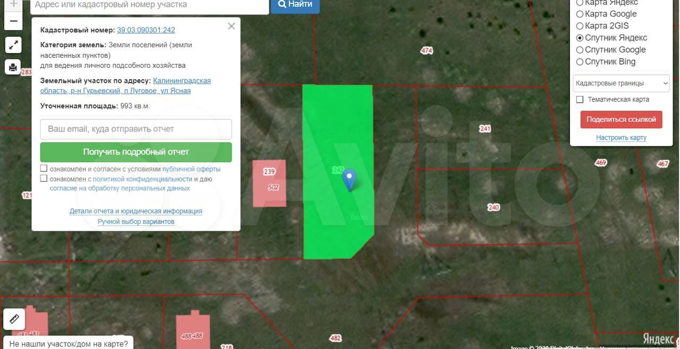680x349 pixels.
Task: Select parcel label 482 on map
Action: pos(335,338)
